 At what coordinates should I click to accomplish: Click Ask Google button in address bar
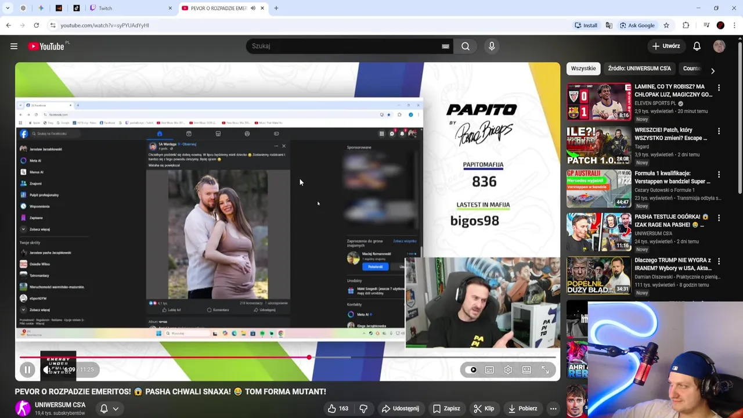coord(637,26)
